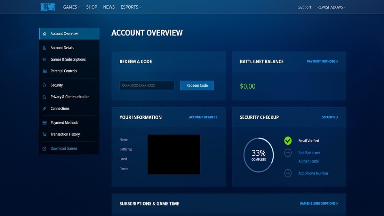Click the Account Details person icon
This screenshot has width=384, height=216.
(x=44, y=47)
